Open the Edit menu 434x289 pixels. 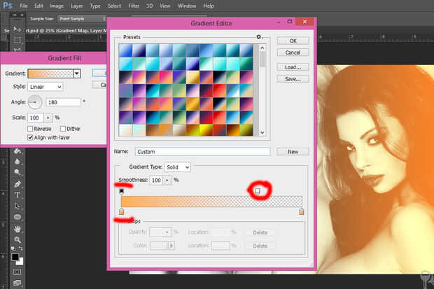(x=38, y=6)
